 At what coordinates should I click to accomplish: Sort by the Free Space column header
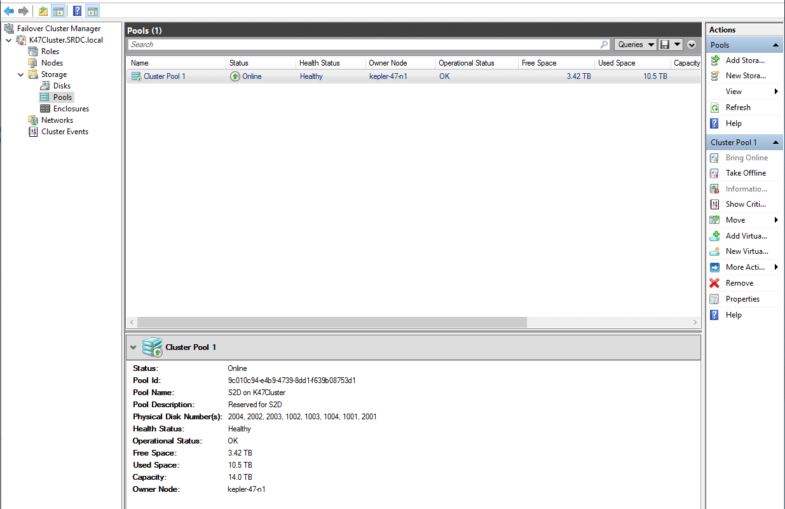tap(556, 63)
